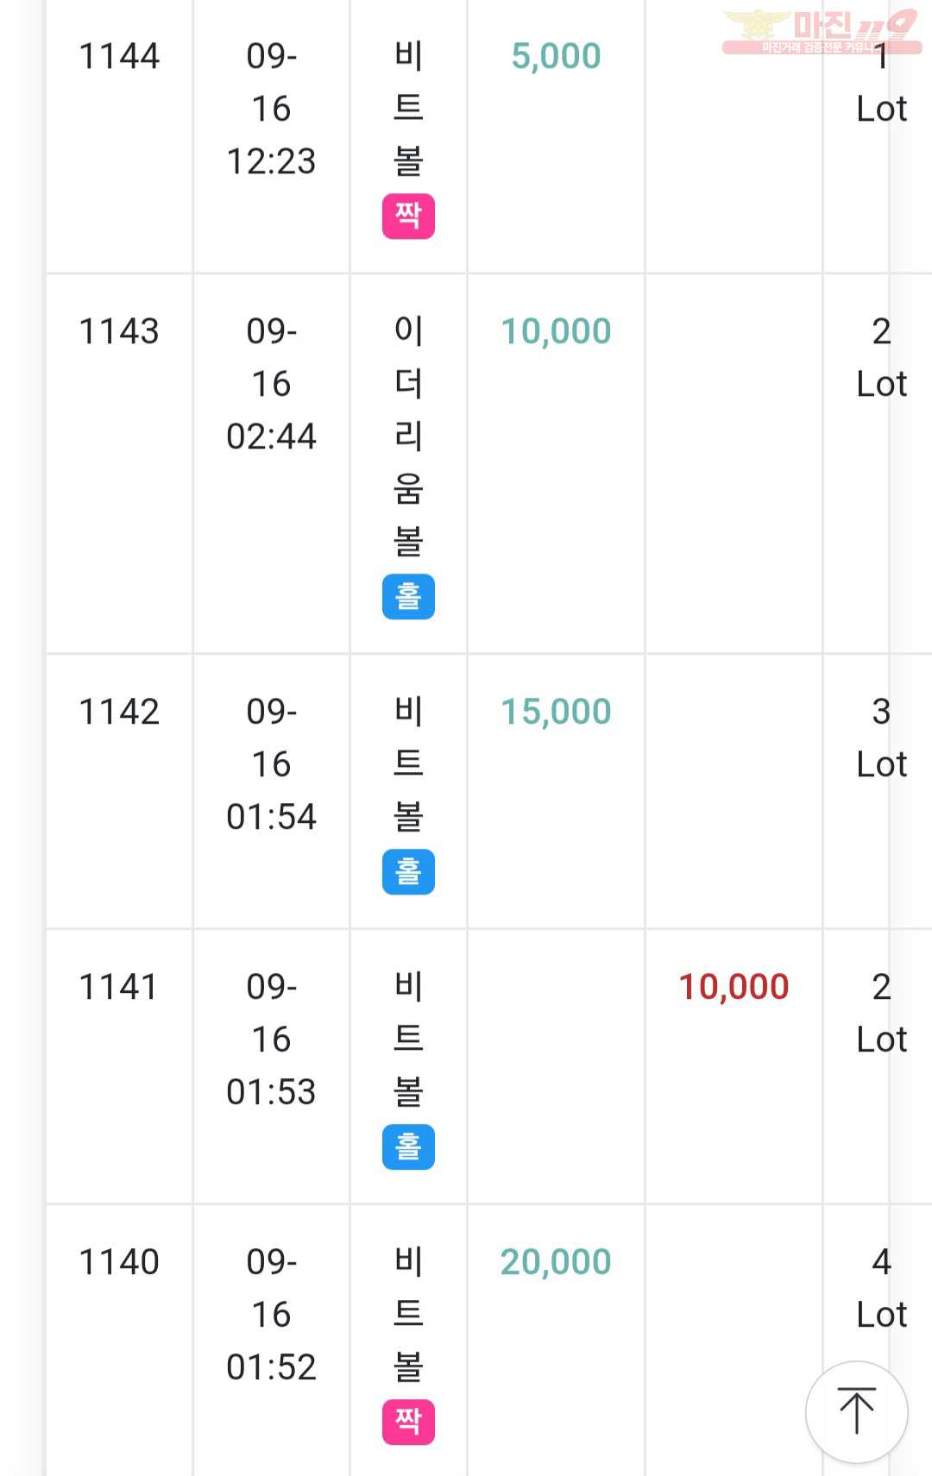
Task: Click the red 10,000 amount in row 1141
Action: tap(734, 987)
